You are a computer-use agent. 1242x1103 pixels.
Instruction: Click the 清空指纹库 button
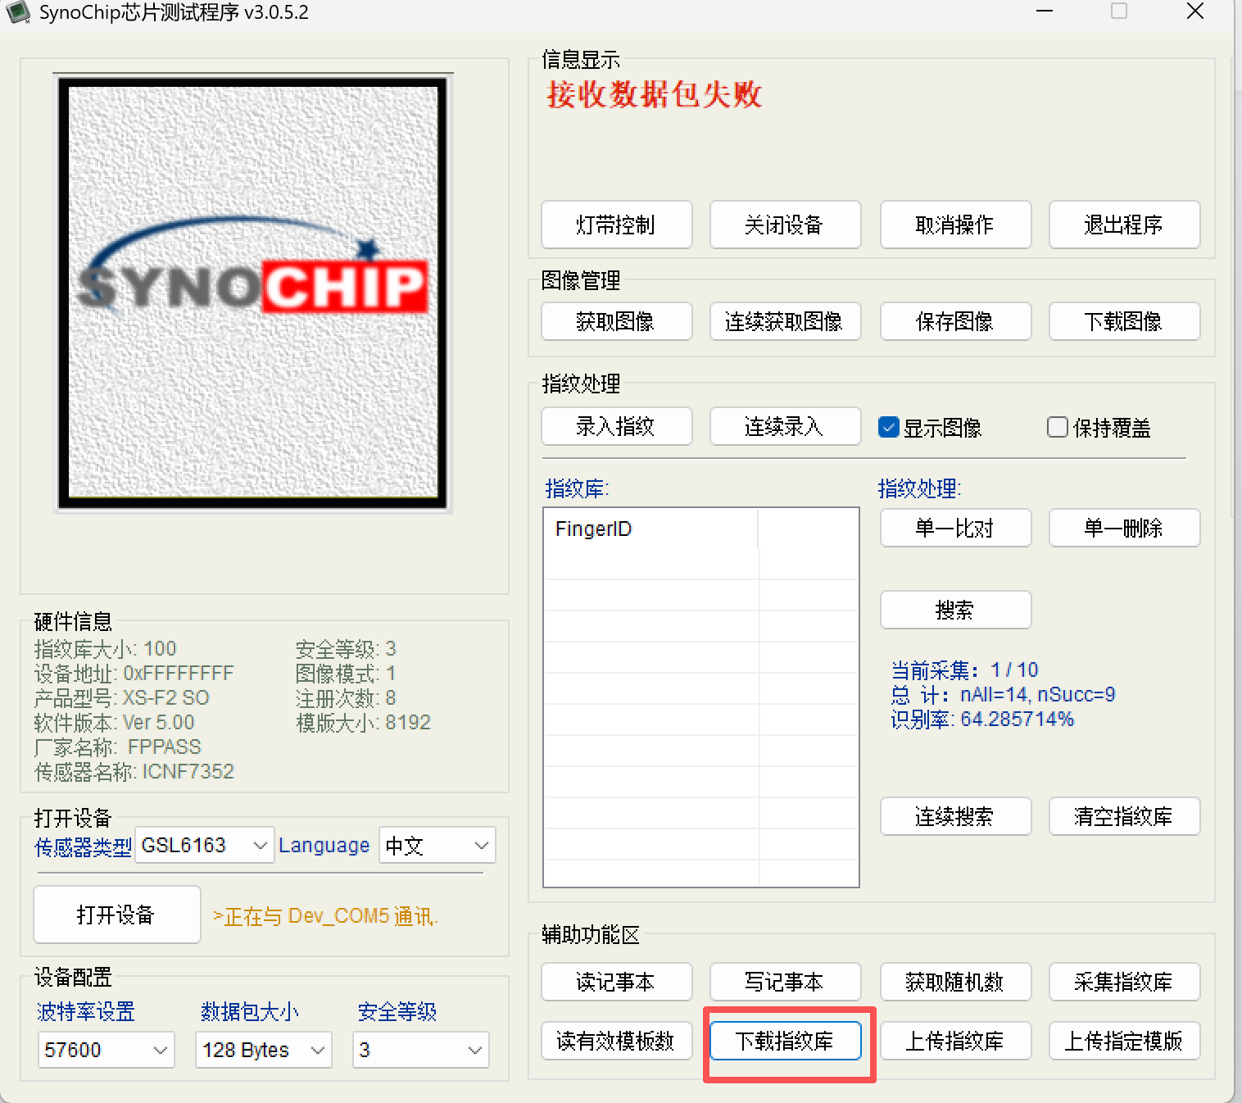pyautogui.click(x=1123, y=816)
